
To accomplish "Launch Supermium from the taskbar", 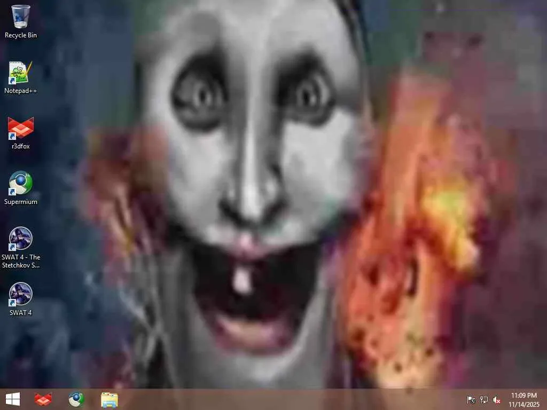I will [76, 399].
